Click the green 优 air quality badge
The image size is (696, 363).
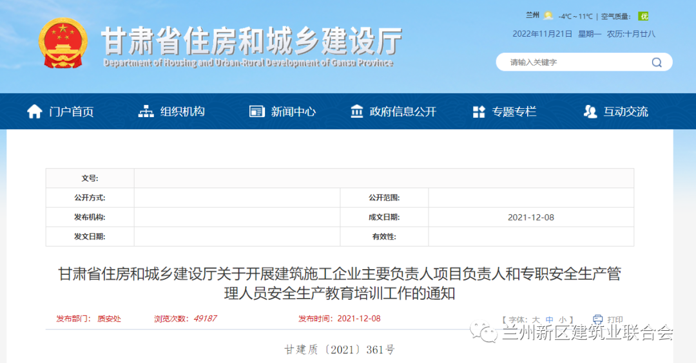(643, 16)
